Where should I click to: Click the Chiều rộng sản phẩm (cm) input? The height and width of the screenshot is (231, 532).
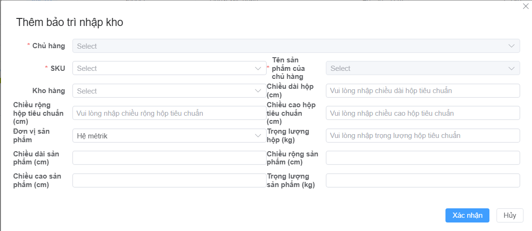[422, 158]
